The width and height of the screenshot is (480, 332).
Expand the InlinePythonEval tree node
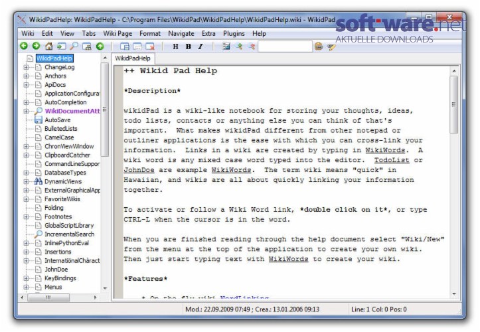tap(27, 243)
